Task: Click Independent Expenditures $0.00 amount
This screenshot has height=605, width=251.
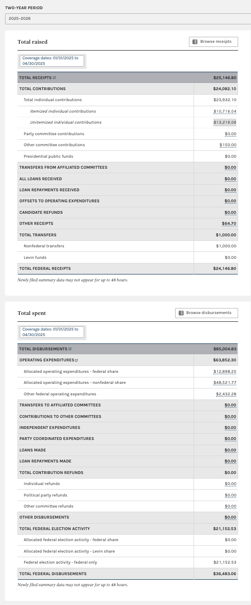Action: coord(231,428)
